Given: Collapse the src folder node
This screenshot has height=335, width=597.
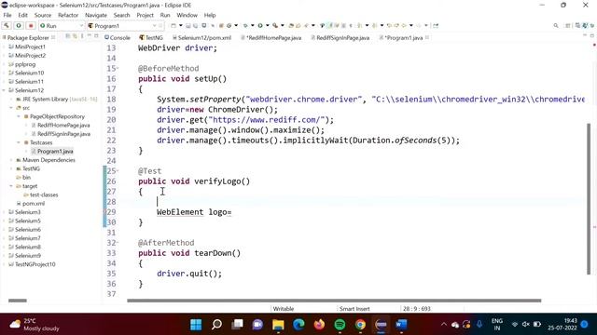Looking at the screenshot, I should click(x=11, y=108).
